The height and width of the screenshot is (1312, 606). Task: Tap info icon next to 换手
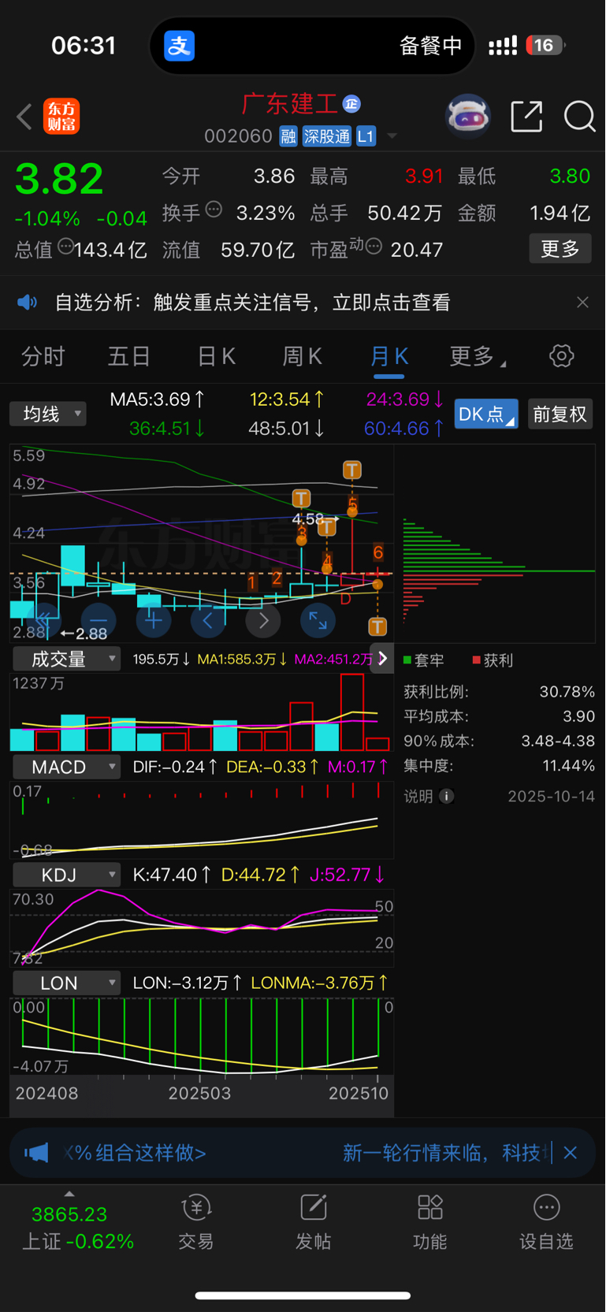pos(214,210)
